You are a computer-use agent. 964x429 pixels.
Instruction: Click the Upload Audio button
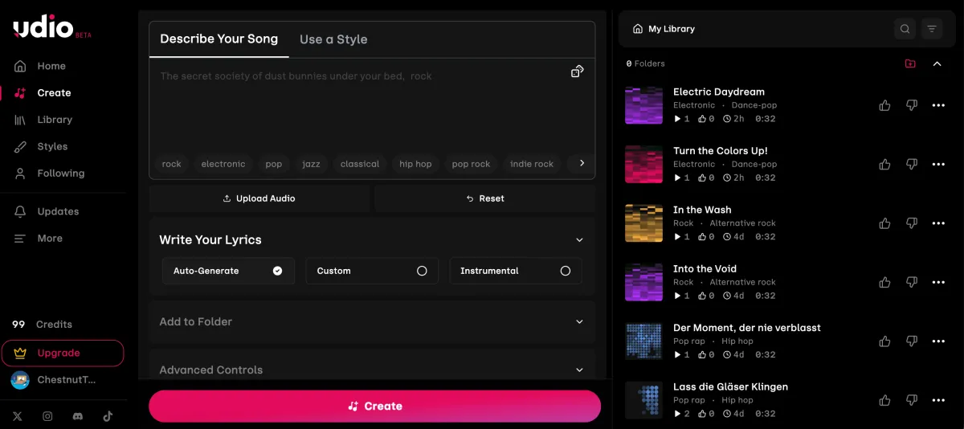click(259, 198)
